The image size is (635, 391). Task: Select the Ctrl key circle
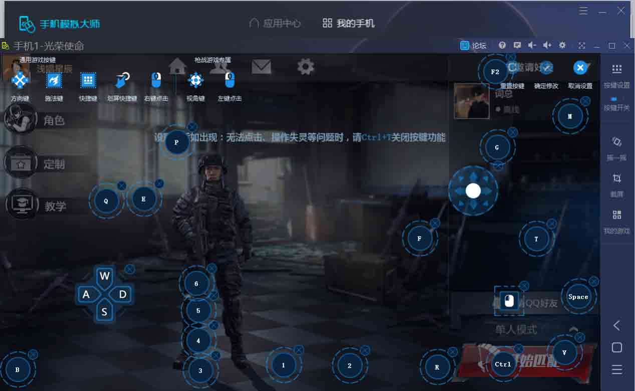tap(503, 364)
